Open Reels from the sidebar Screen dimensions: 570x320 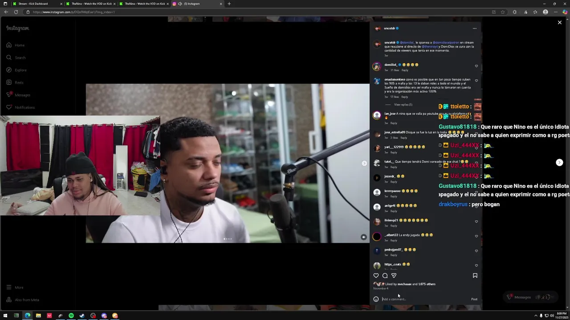coord(15,82)
